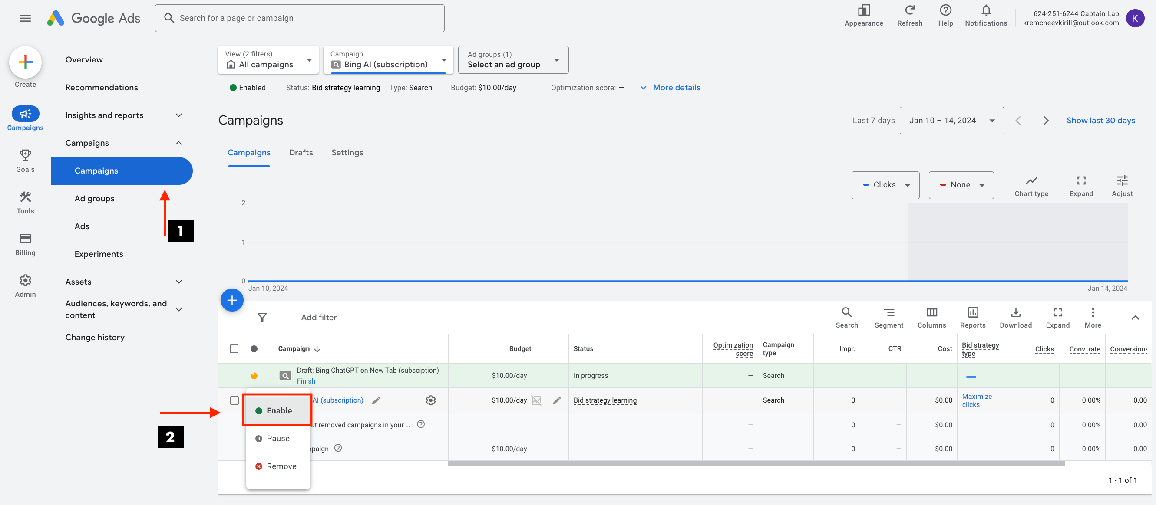Open the Clicks metric dropdown

[x=885, y=185]
